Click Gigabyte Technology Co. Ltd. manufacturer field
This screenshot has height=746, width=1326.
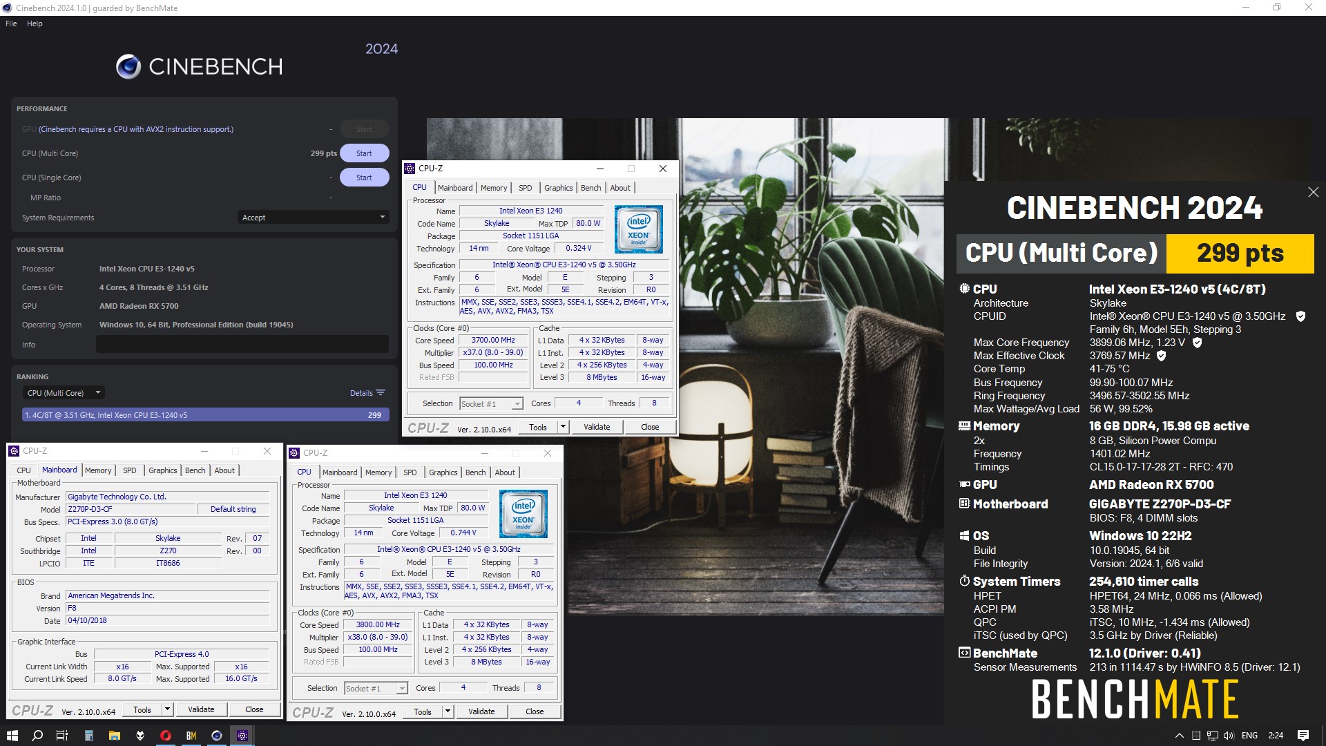point(168,497)
